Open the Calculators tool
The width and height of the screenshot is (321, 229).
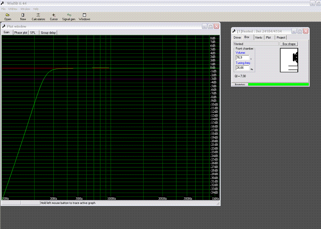click(38, 15)
